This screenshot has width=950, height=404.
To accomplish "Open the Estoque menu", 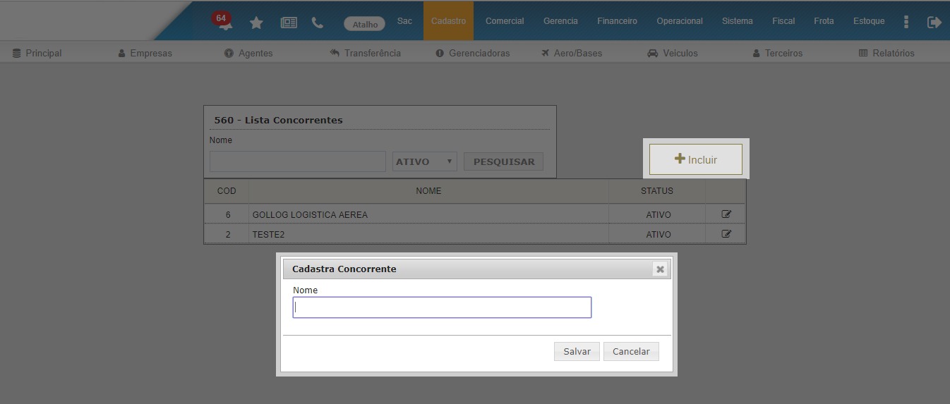I will (869, 21).
